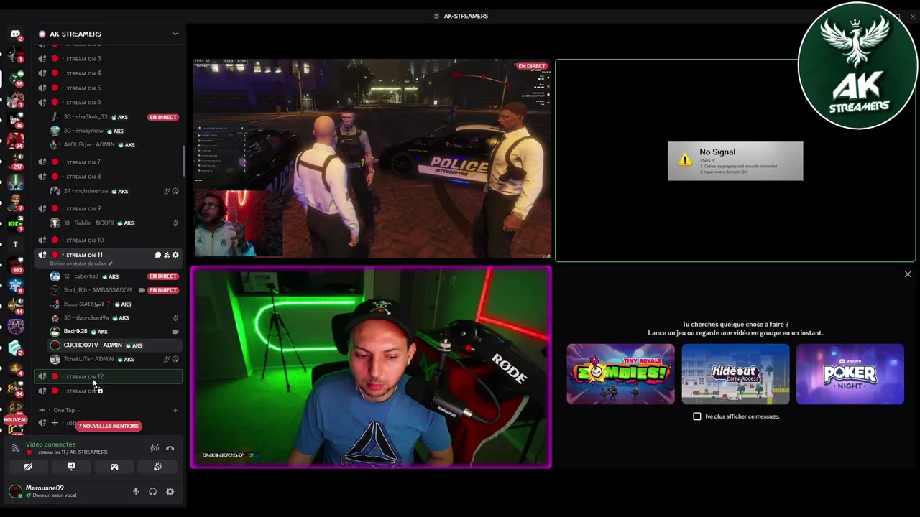Open user settings gear
Image resolution: width=920 pixels, height=517 pixels.
tap(170, 492)
